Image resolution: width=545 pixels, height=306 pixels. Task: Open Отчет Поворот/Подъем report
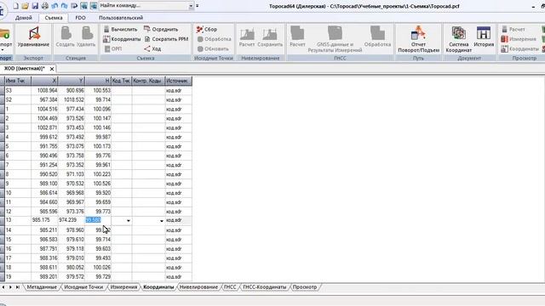coord(418,39)
